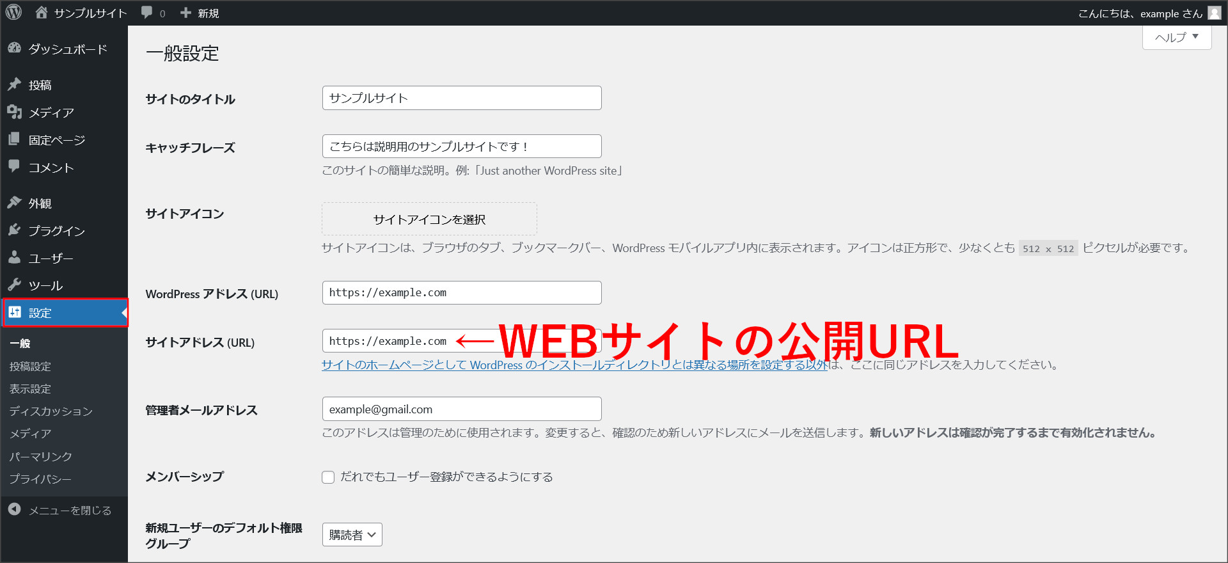The width and height of the screenshot is (1228, 563).
Task: Click the プラグイン plug icon
Action: click(x=14, y=230)
